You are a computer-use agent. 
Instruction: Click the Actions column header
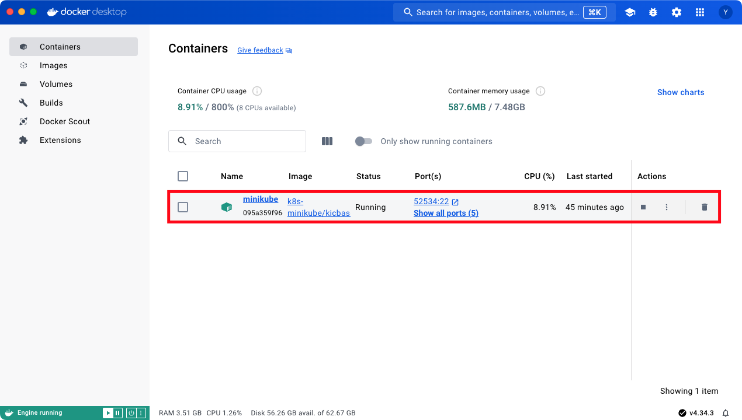pyautogui.click(x=651, y=176)
